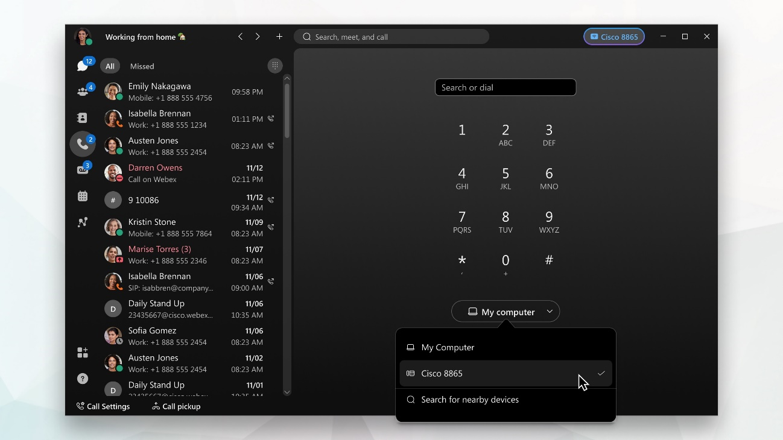The width and height of the screenshot is (783, 440).
Task: Click call list scrollbar down arrow
Action: point(287,392)
